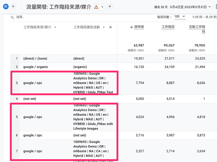Click the google / cpc row with (not set) campaign
Screen dimensions: 217x162
pos(114,135)
